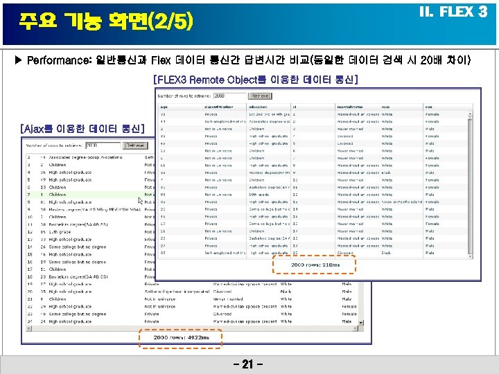Select Ajax row 17 'Children' cell

pyautogui.click(x=58, y=269)
